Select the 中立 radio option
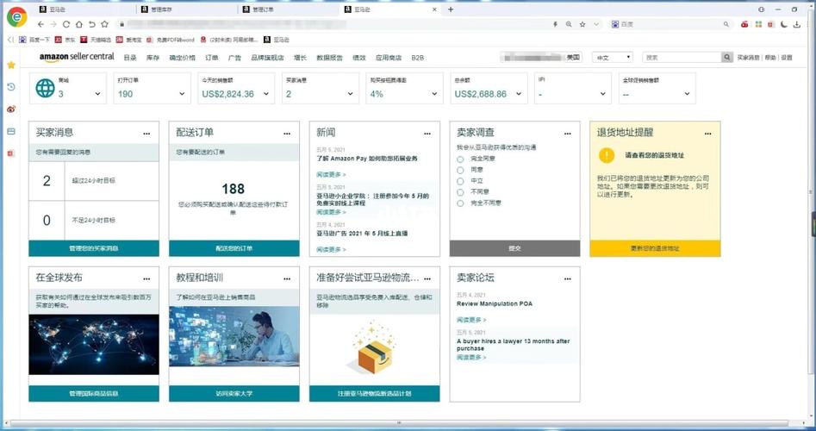The width and height of the screenshot is (816, 431). pyautogui.click(x=460, y=181)
